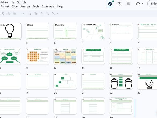Select the line drawing tool
The width and height of the screenshot is (157, 118).
(48, 13)
